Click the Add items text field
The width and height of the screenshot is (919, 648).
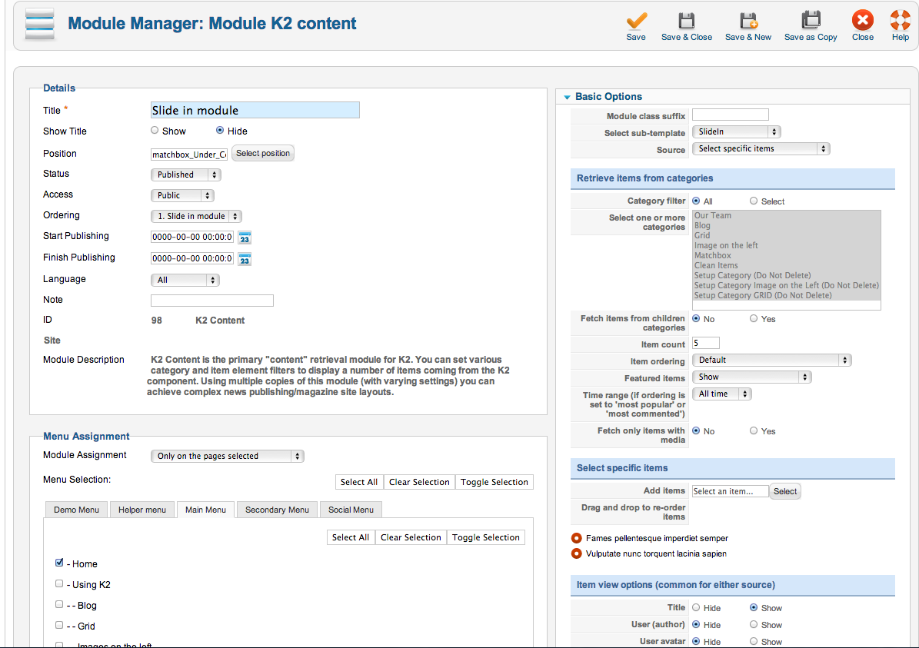[731, 491]
